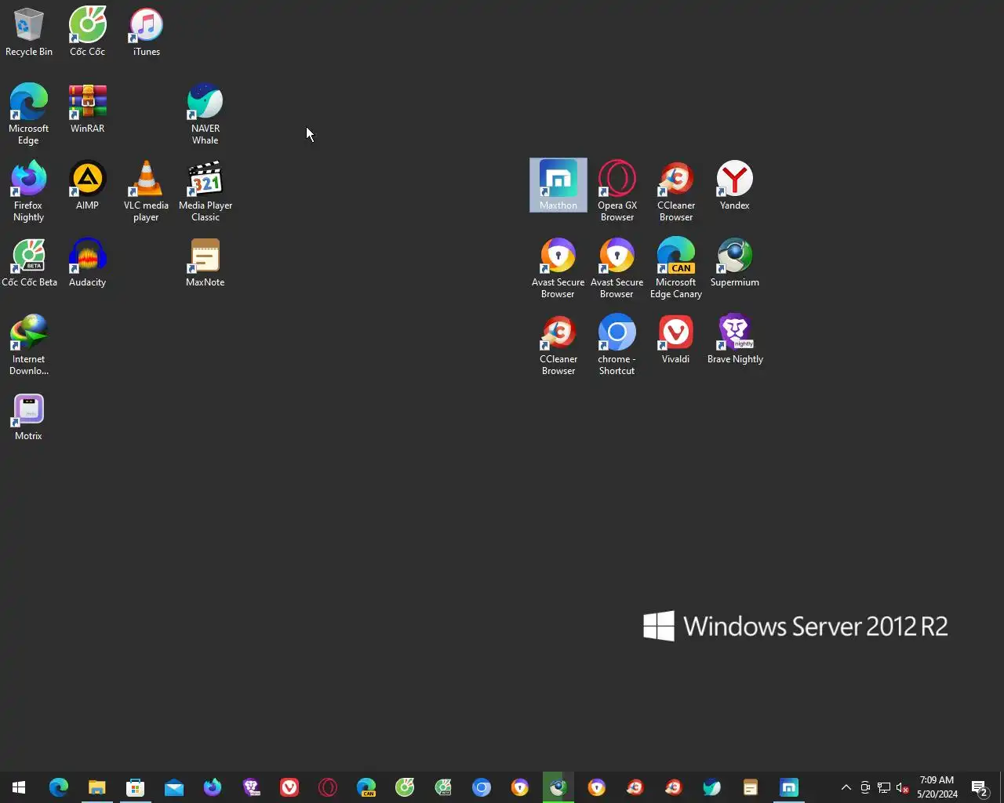The width and height of the screenshot is (1004, 803).
Task: Click the Cốc Cốc Beta desktop shortcut
Action: pyautogui.click(x=29, y=263)
